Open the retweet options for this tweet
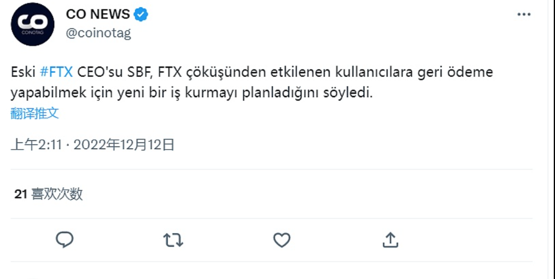 [x=173, y=240]
